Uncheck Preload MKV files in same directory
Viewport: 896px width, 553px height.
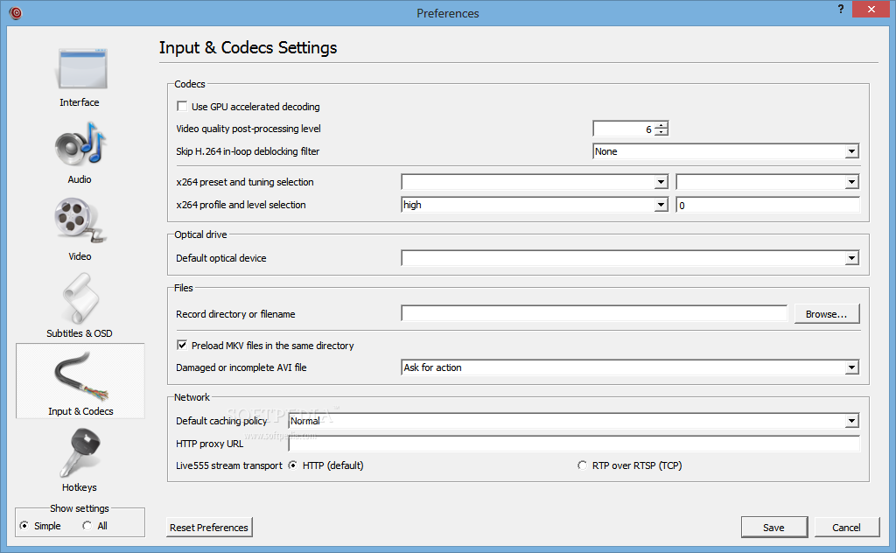tap(182, 346)
